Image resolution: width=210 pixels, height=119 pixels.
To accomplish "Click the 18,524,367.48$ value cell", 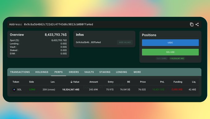I will click(x=71, y=90).
